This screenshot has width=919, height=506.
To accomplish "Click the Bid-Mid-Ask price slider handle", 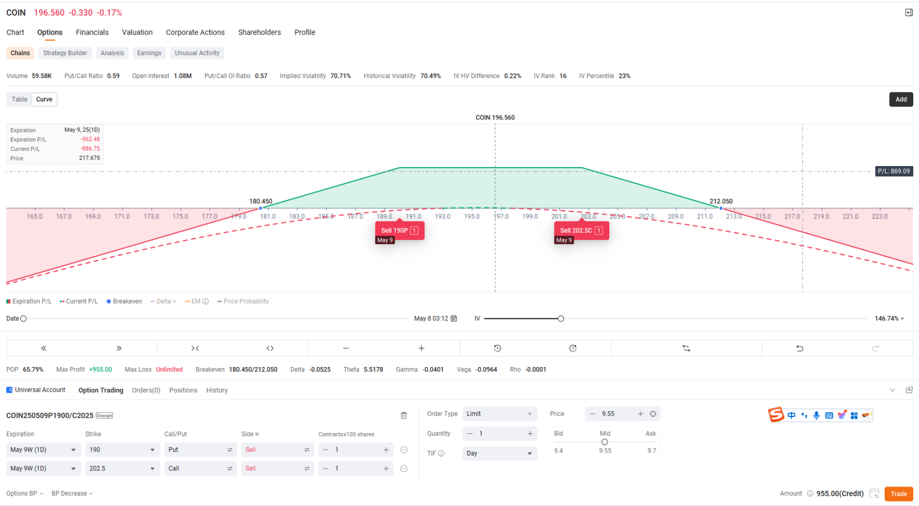I will click(x=604, y=442).
